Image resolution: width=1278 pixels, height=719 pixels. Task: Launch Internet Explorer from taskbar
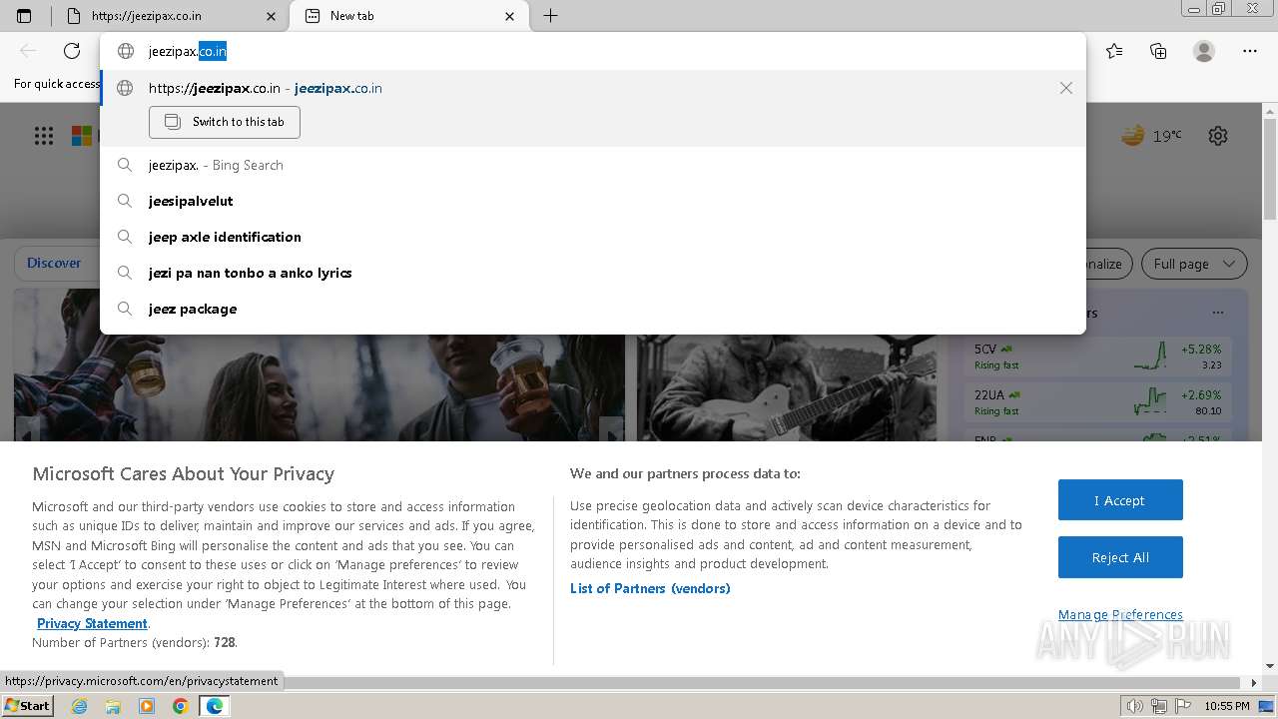point(79,706)
